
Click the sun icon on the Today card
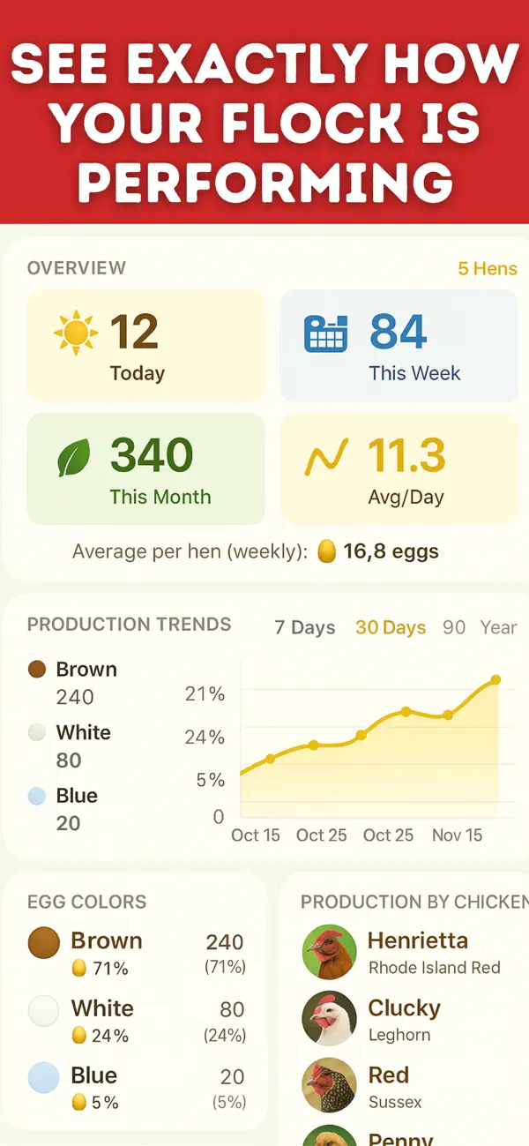[x=78, y=332]
